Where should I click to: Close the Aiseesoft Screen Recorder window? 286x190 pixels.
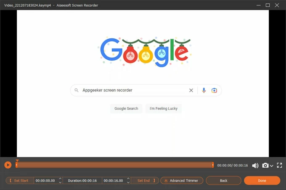tap(277, 5)
